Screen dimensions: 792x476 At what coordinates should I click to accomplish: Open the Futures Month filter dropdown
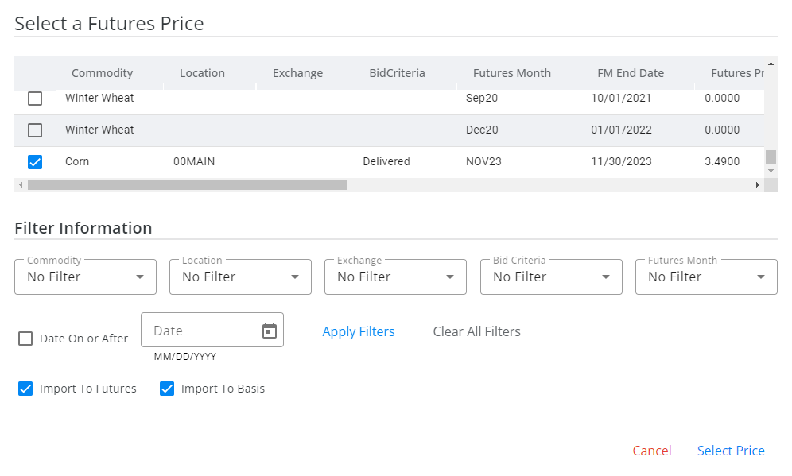(706, 277)
